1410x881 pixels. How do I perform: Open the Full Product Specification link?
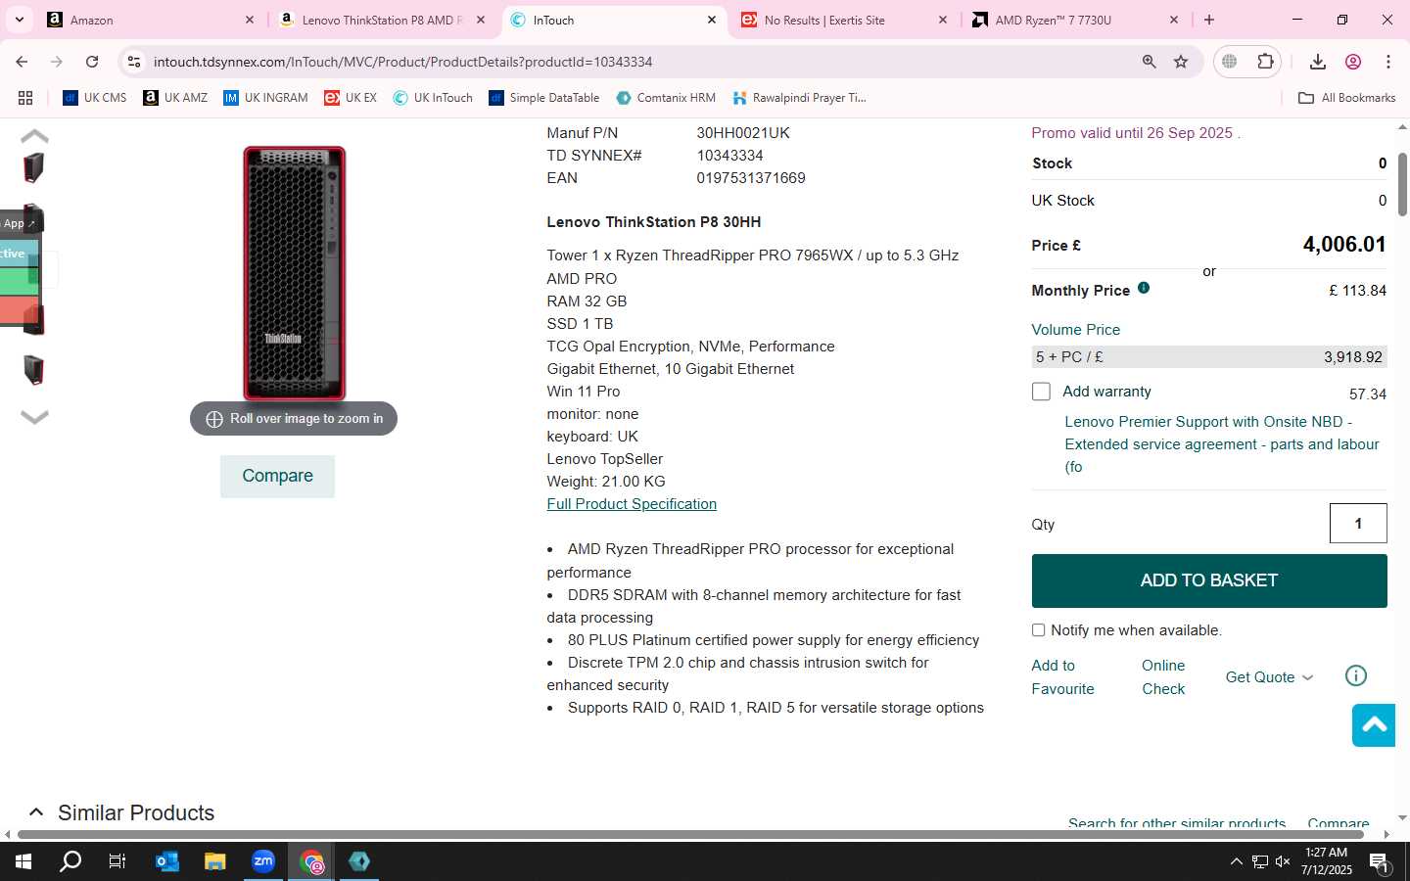[x=632, y=504]
